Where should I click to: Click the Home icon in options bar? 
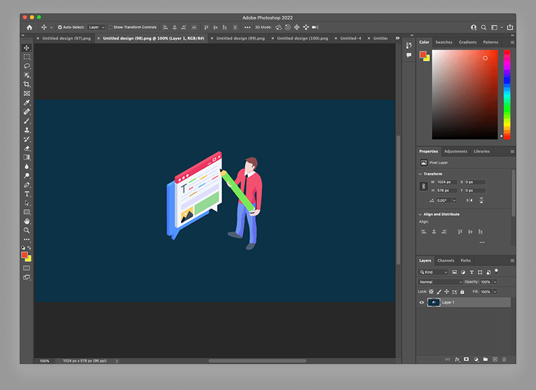point(29,27)
